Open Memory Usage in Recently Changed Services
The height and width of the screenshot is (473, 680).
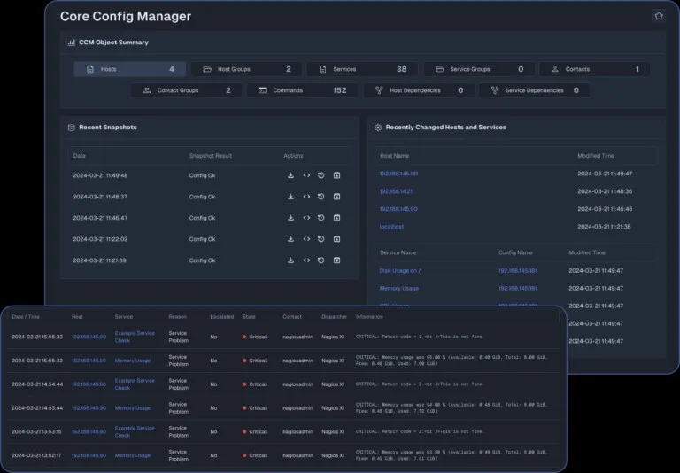399,288
